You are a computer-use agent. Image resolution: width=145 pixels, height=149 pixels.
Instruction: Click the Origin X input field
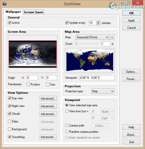pos(32,78)
